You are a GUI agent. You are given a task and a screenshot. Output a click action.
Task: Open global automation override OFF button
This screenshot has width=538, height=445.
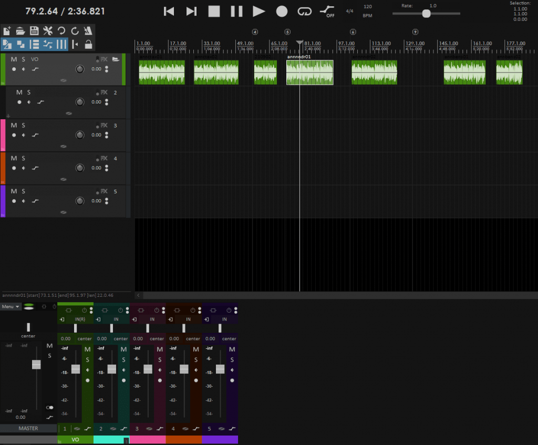327,12
